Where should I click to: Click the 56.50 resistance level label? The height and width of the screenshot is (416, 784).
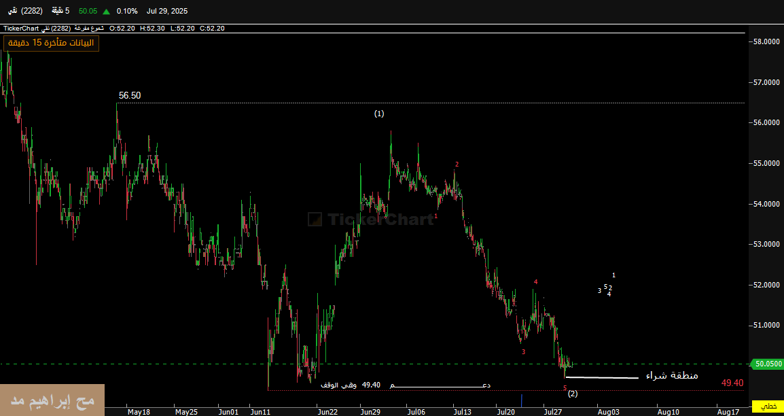pyautogui.click(x=130, y=95)
